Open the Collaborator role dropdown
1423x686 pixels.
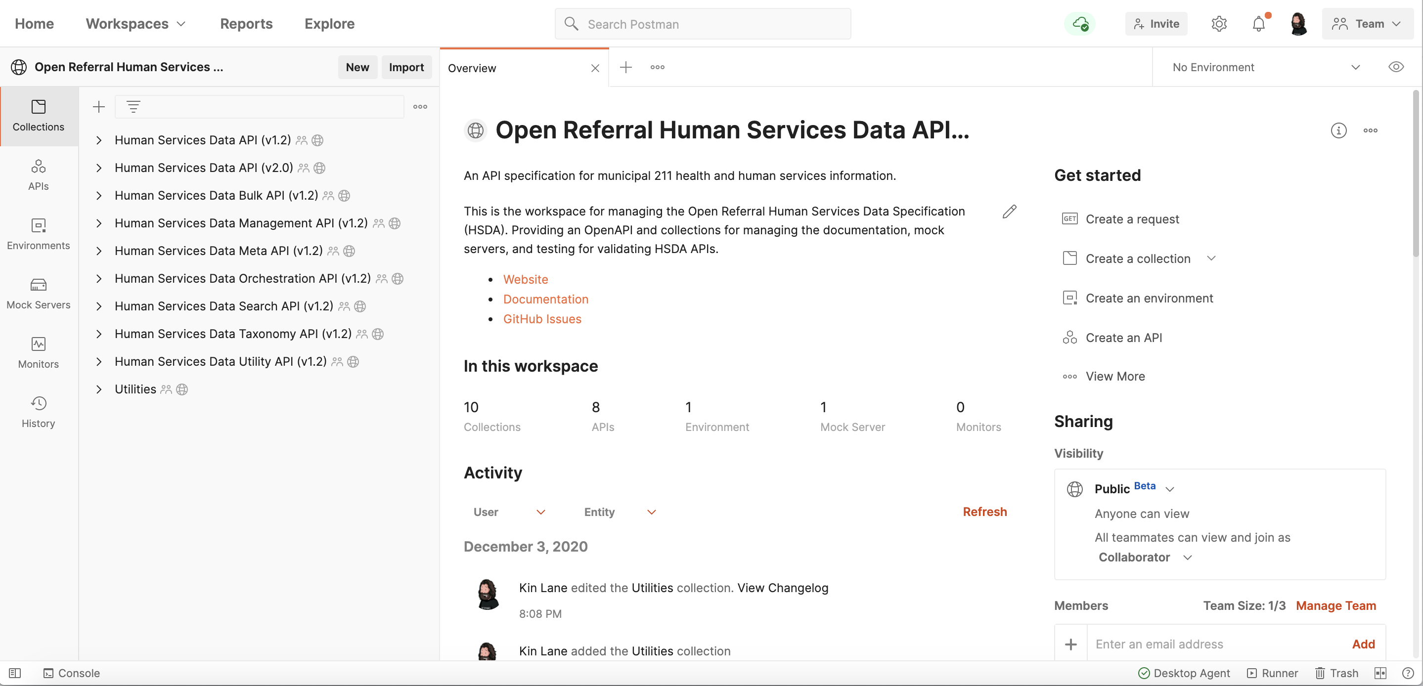1145,557
